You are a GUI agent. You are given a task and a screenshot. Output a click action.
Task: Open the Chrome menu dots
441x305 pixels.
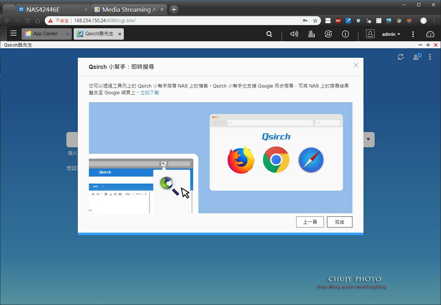(435, 21)
